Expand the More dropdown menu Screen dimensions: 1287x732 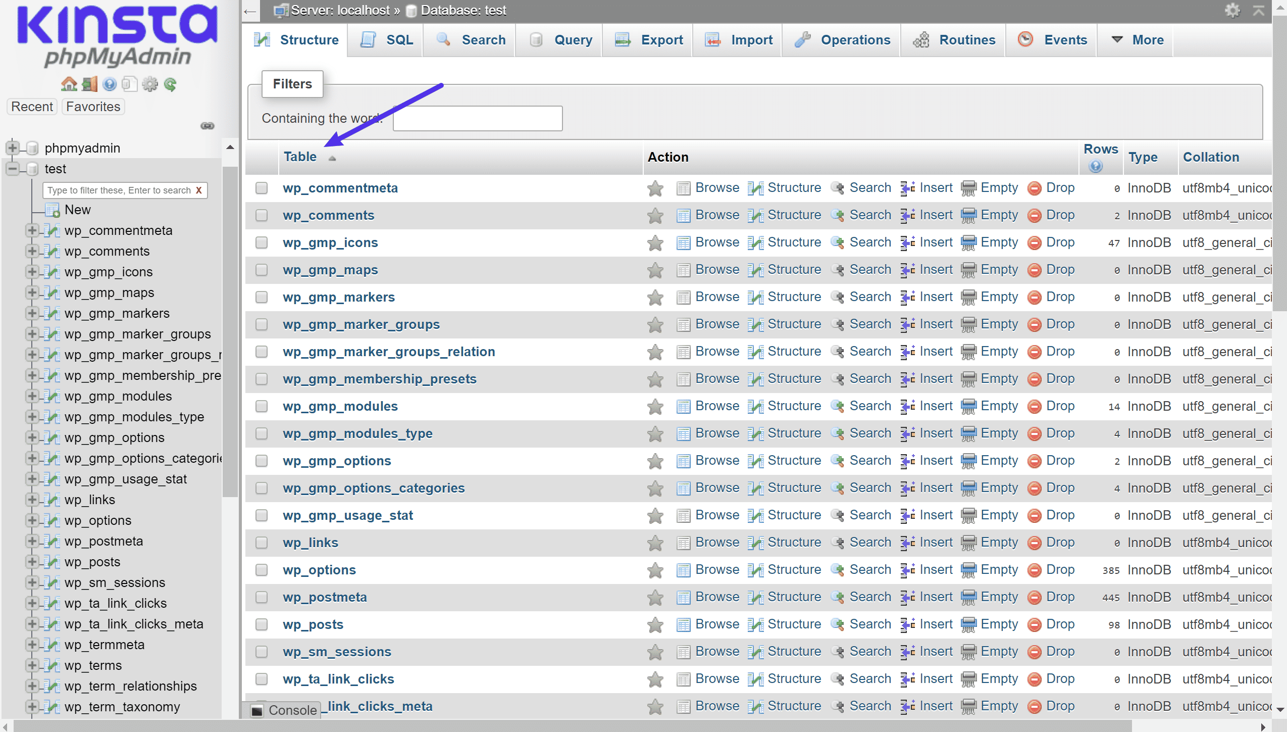(1144, 40)
